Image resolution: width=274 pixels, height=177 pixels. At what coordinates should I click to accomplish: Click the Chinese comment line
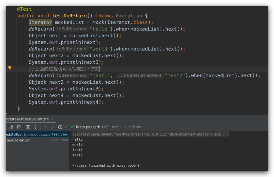tap(64, 69)
